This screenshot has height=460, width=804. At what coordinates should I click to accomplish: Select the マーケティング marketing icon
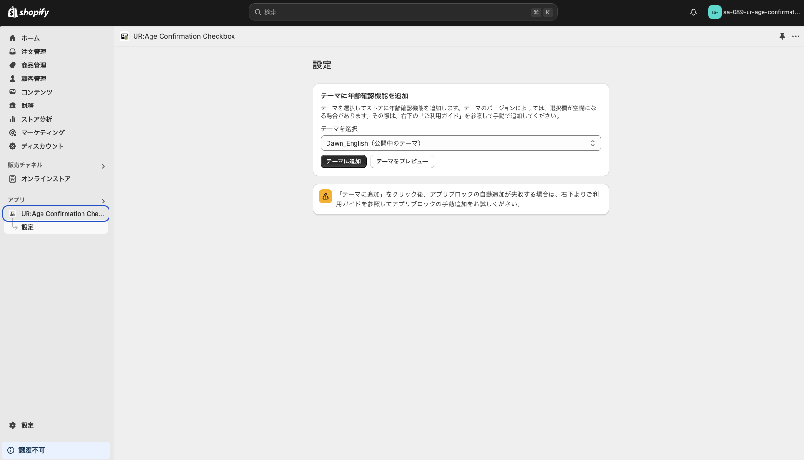(12, 133)
